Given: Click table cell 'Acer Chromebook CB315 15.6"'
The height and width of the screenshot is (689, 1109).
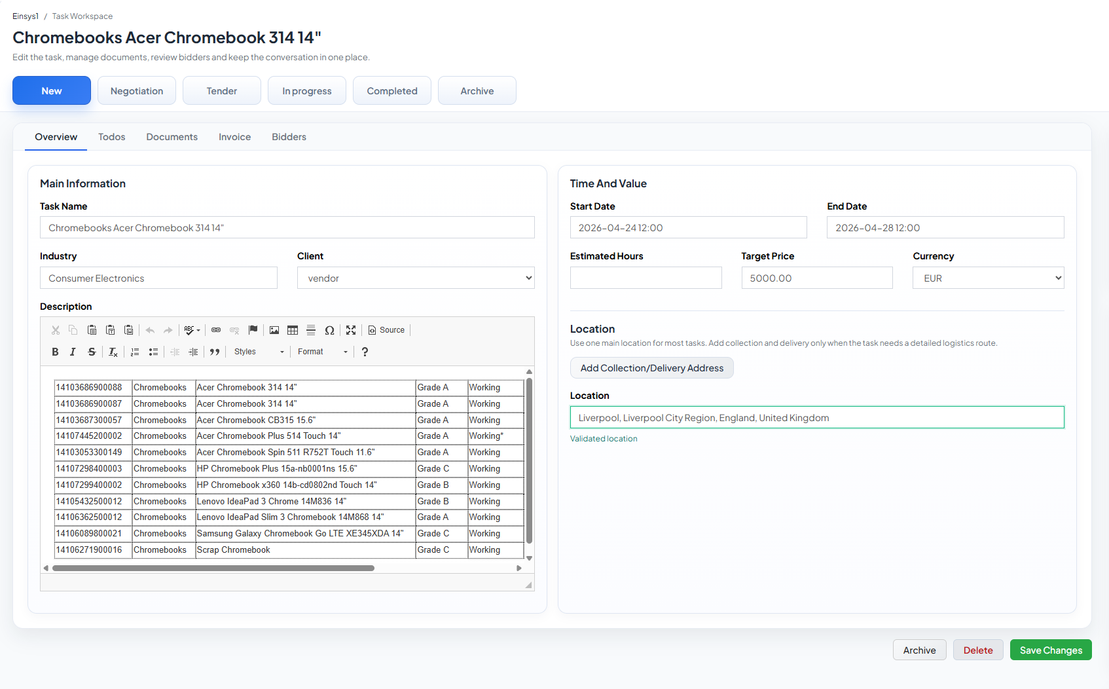Looking at the screenshot, I should pyautogui.click(x=305, y=420).
